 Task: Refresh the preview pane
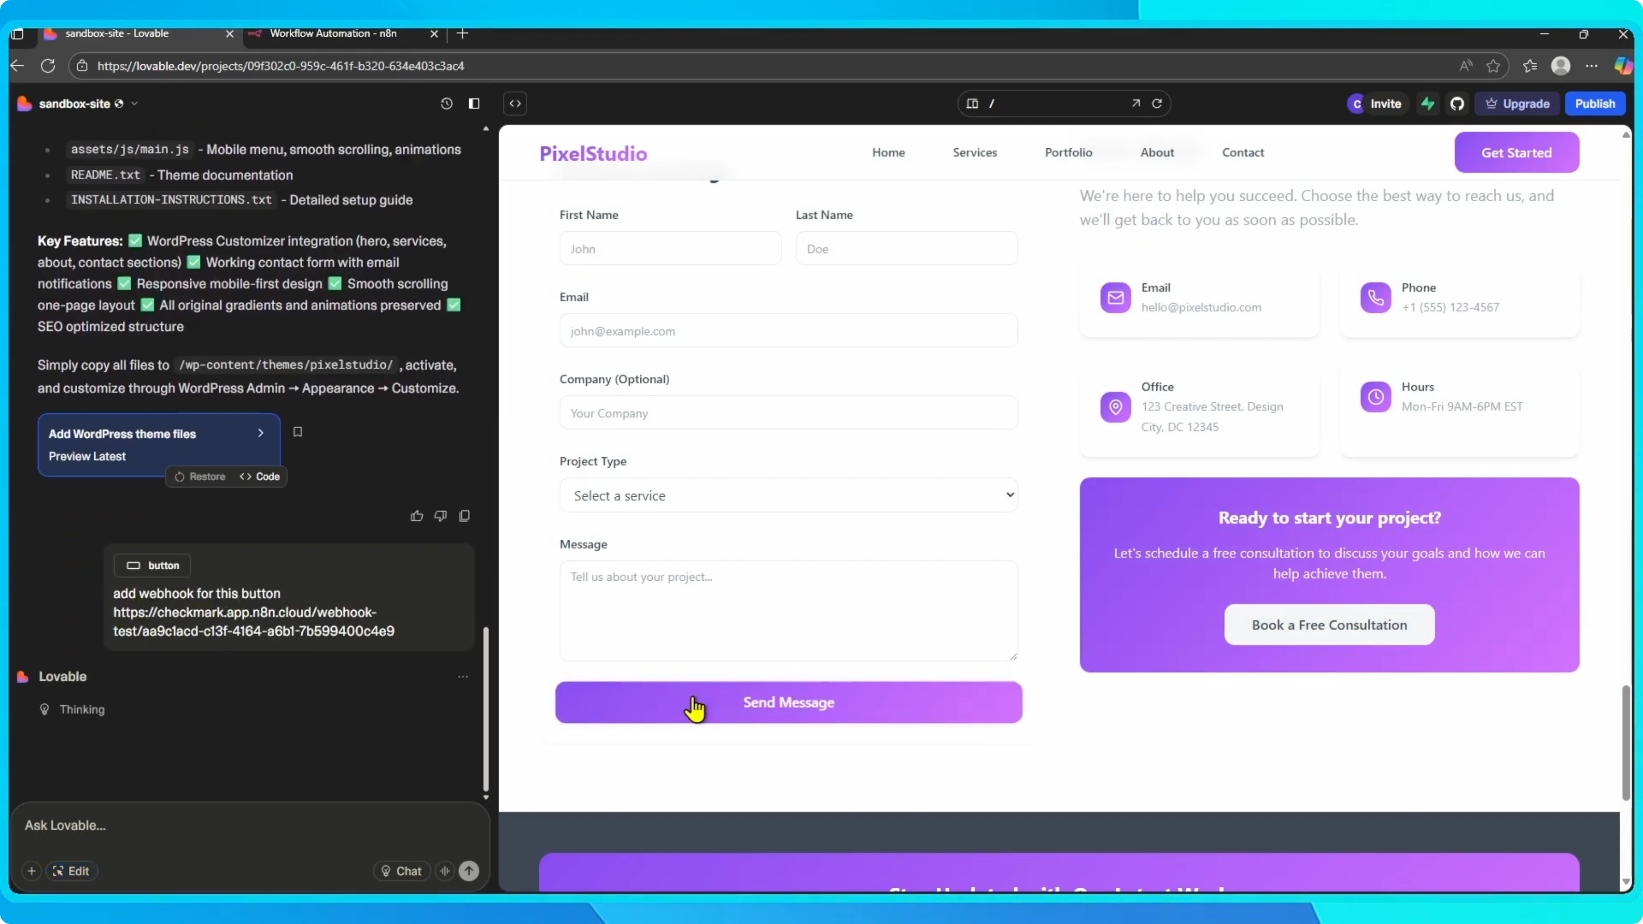tap(1157, 103)
